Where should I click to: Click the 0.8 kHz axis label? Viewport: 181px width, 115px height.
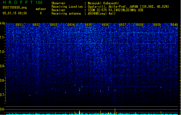3,80
